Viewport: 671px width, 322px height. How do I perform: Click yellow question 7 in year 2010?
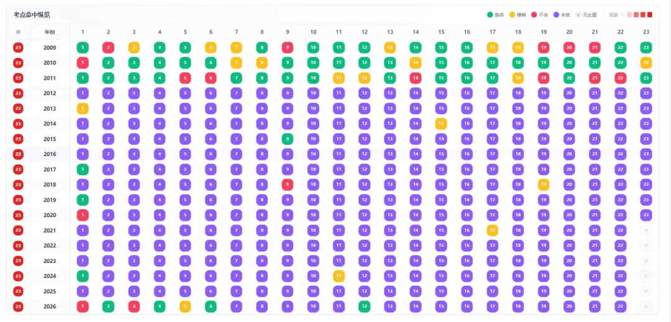(x=236, y=63)
